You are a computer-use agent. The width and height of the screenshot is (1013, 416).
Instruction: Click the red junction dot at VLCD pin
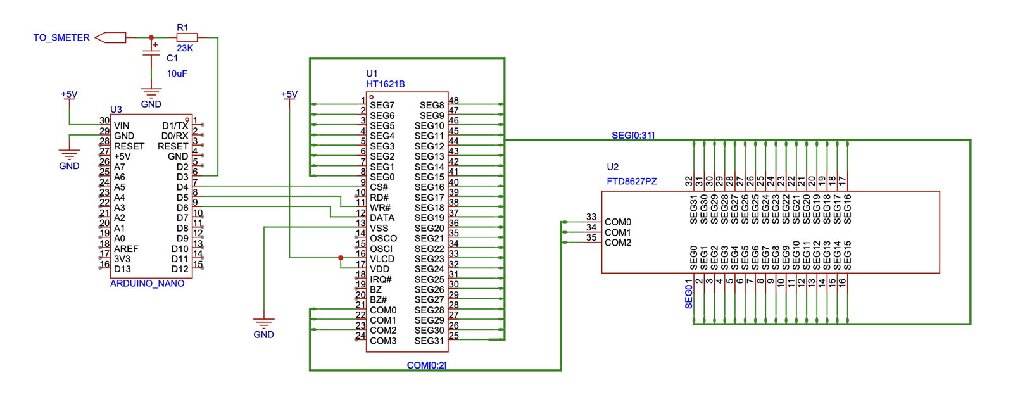pos(341,258)
